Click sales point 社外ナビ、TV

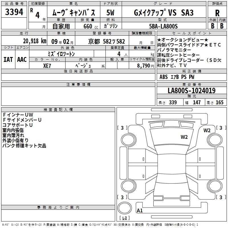(172, 65)
